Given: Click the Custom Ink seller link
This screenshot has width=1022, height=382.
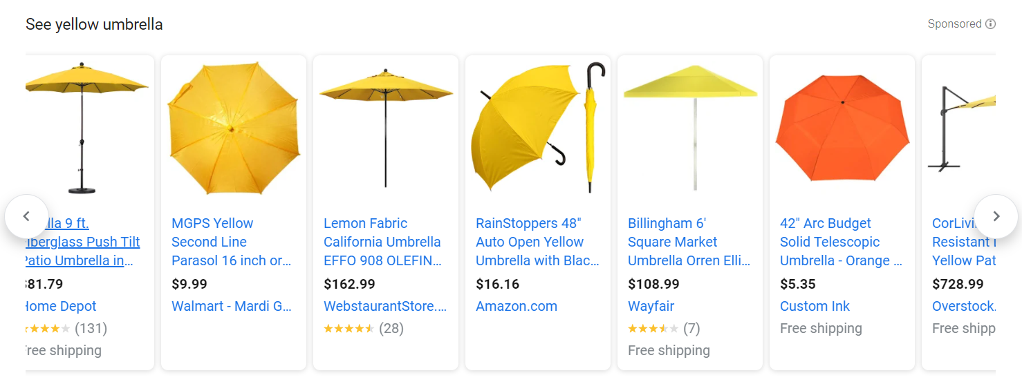Looking at the screenshot, I should click(x=815, y=306).
